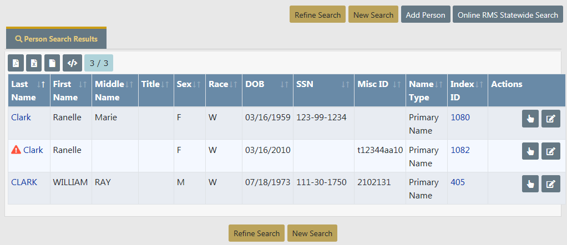Viewport: 567px width, 245px height.
Task: Export results to Excel spreadsheet
Action: [x=34, y=63]
